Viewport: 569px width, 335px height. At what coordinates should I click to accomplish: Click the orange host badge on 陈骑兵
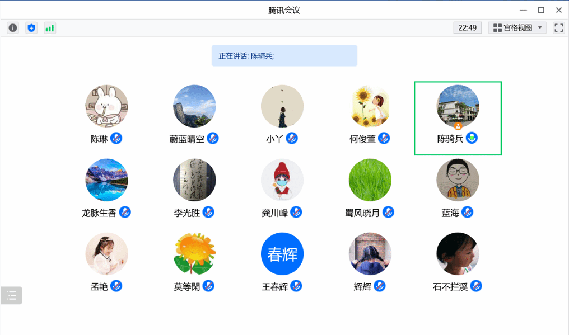(458, 126)
